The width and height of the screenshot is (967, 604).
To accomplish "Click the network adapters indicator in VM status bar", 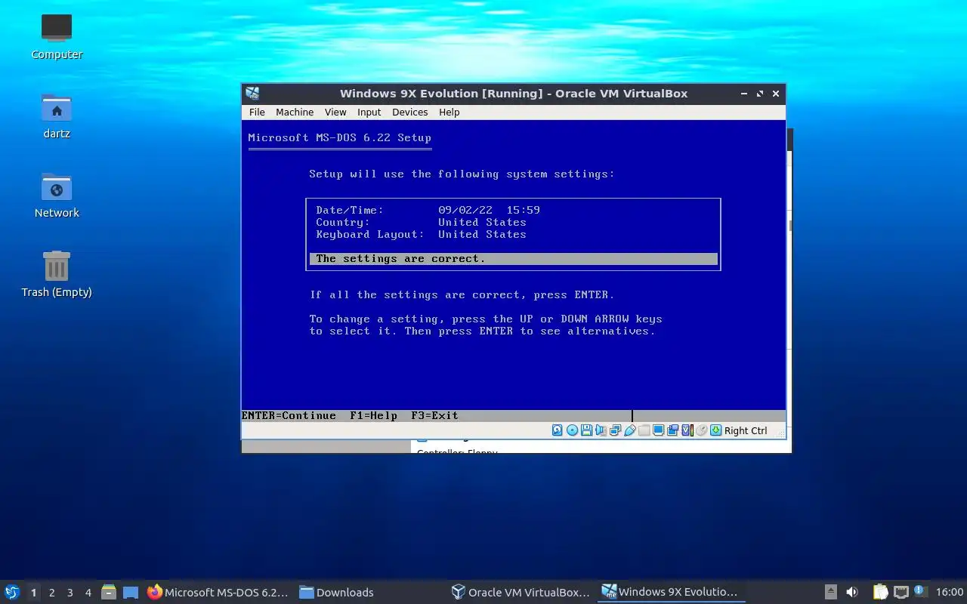I will [615, 430].
